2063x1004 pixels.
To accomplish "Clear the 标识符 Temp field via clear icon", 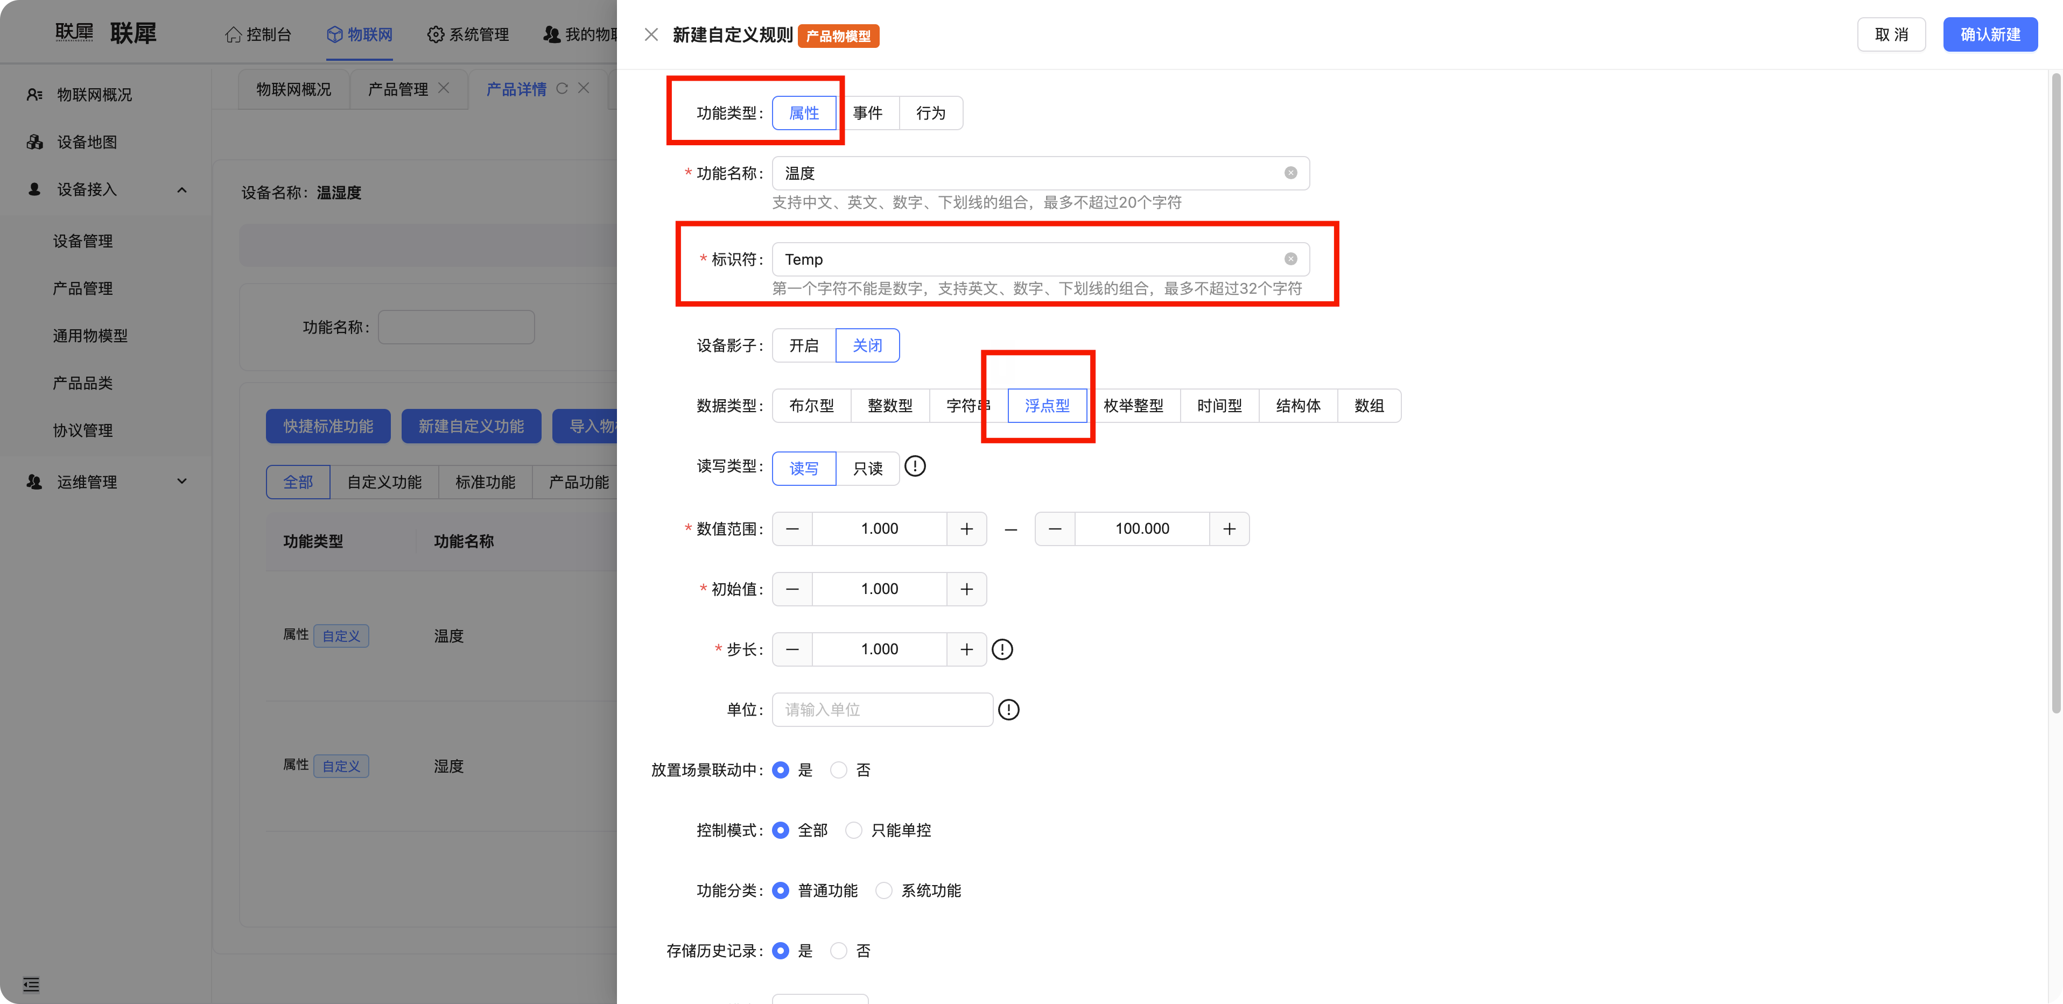I will (1290, 259).
